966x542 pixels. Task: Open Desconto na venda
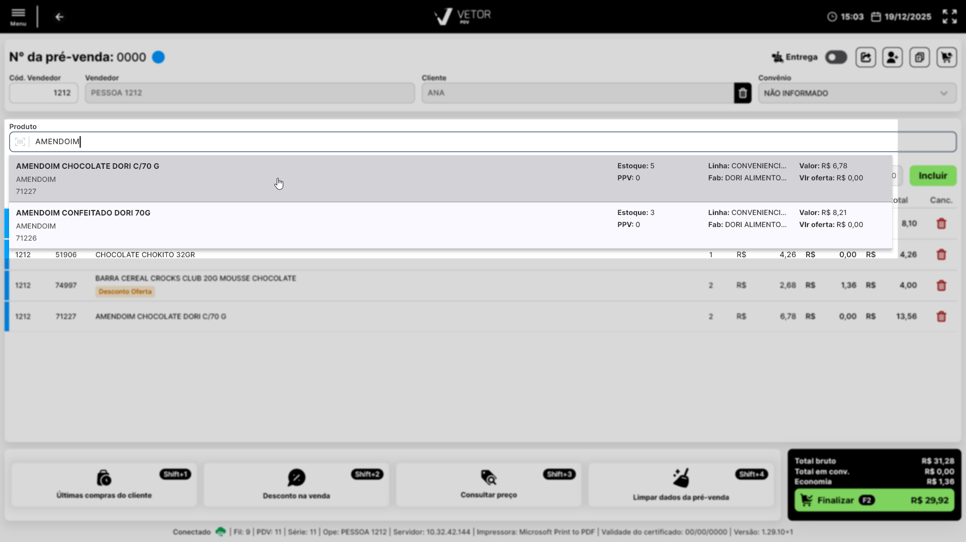[x=296, y=485]
